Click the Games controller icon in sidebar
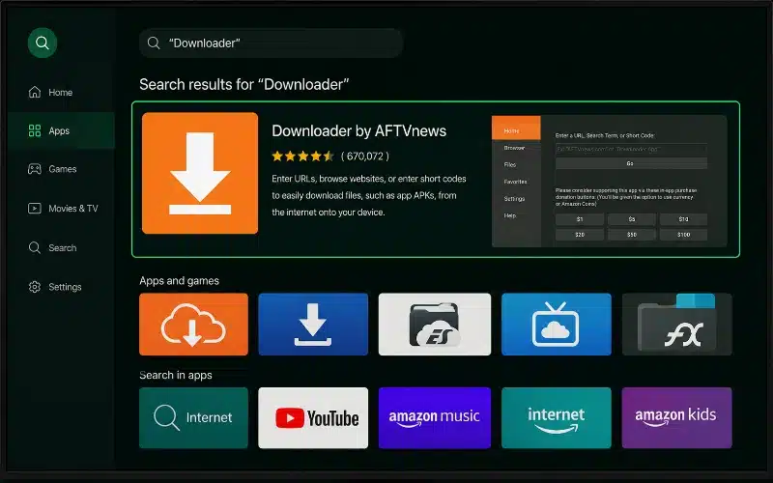The width and height of the screenshot is (773, 483). click(x=35, y=169)
